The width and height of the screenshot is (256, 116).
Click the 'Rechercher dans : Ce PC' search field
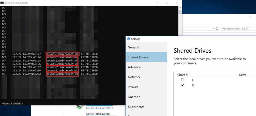pyautogui.click(x=238, y=28)
